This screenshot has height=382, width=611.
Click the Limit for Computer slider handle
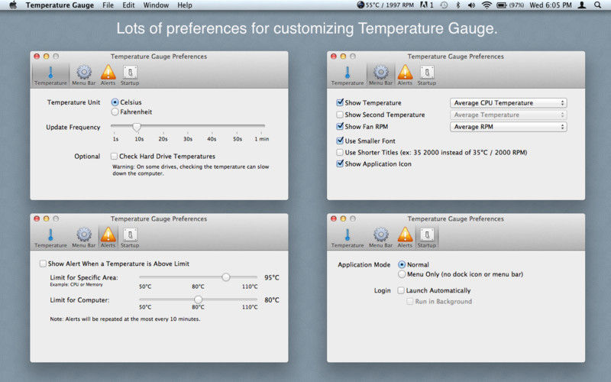click(x=198, y=299)
